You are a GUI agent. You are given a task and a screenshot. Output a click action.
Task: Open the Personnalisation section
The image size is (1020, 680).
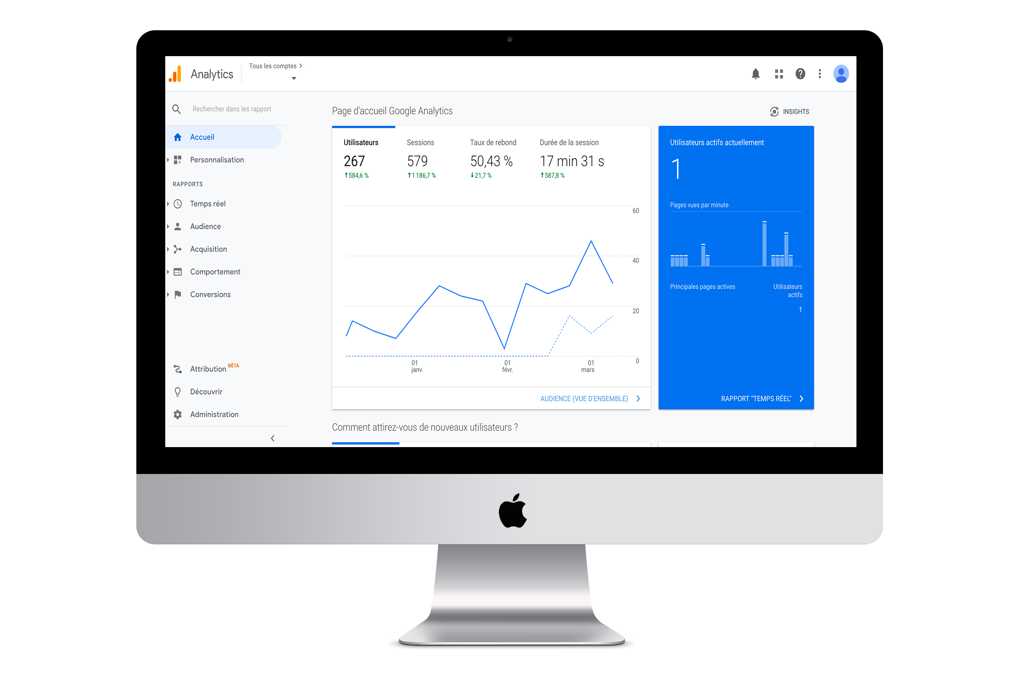(x=216, y=159)
